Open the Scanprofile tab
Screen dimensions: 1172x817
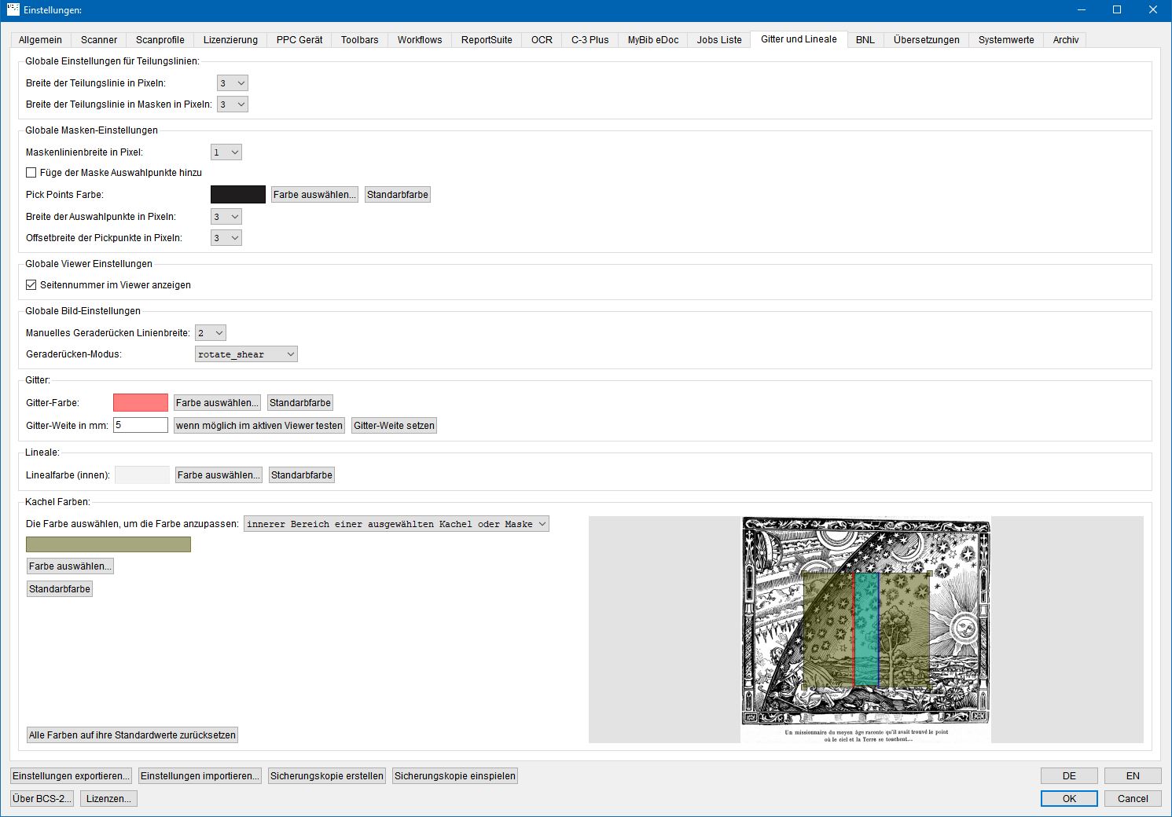click(x=160, y=40)
